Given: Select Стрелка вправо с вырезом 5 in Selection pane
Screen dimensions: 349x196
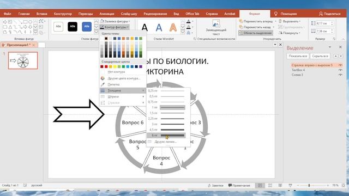Looking at the screenshot, I should click(312, 65).
